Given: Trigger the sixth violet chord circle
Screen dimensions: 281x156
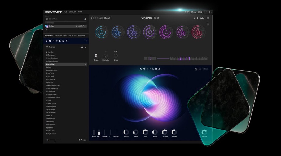Looking at the screenshot, I should 182,32.
